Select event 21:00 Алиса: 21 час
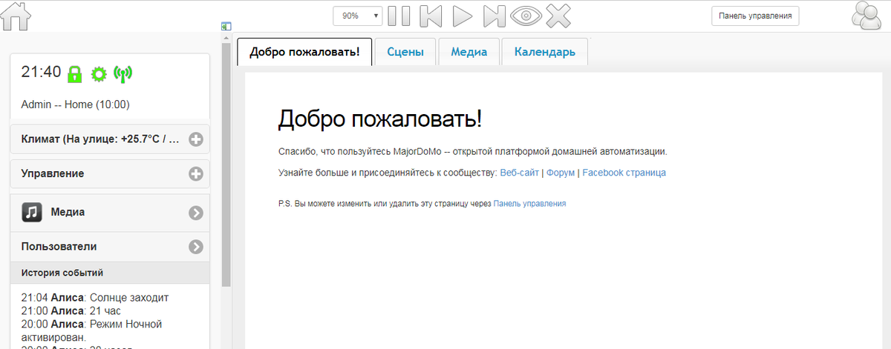The height and width of the screenshot is (349, 891). point(71,311)
